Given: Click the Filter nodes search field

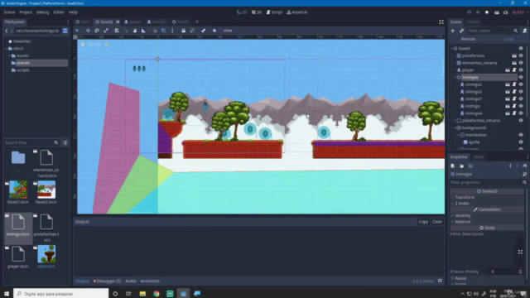Looking at the screenshot, I should pyautogui.click(x=493, y=31).
